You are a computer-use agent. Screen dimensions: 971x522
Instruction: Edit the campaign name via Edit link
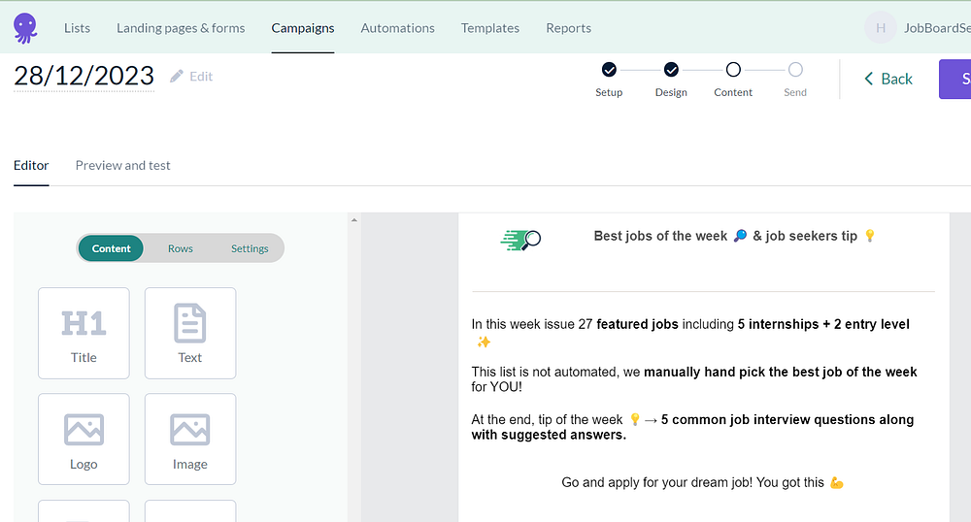[x=201, y=76]
